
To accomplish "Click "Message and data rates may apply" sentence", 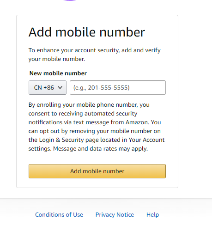I will pos(100,149).
